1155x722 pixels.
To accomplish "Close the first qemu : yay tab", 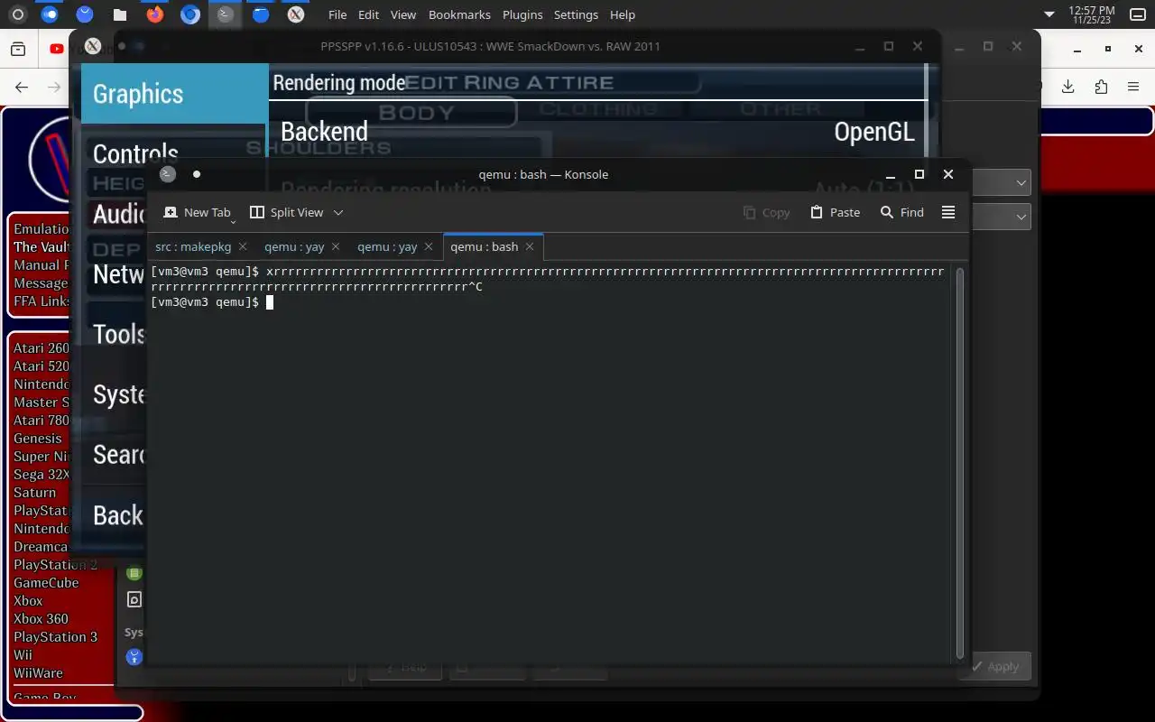I will click(336, 246).
